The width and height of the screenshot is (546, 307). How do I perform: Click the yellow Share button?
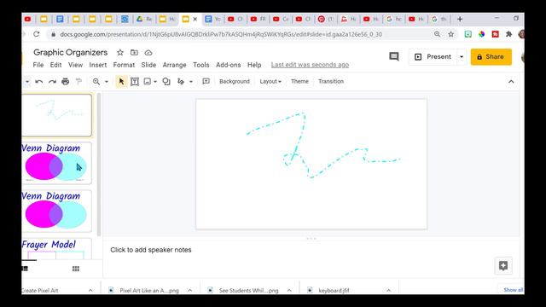[491, 57]
